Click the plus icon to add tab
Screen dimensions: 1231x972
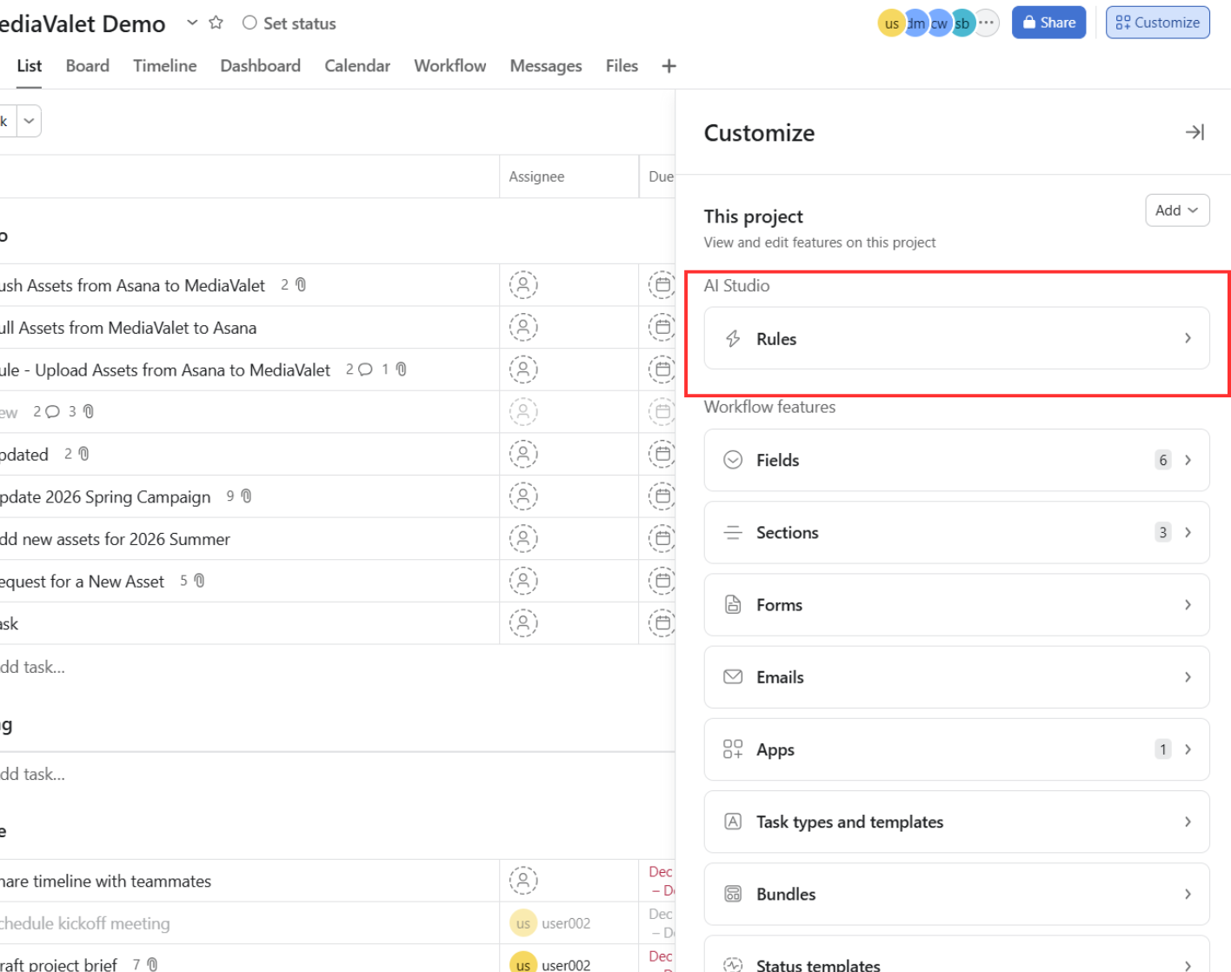click(x=669, y=66)
